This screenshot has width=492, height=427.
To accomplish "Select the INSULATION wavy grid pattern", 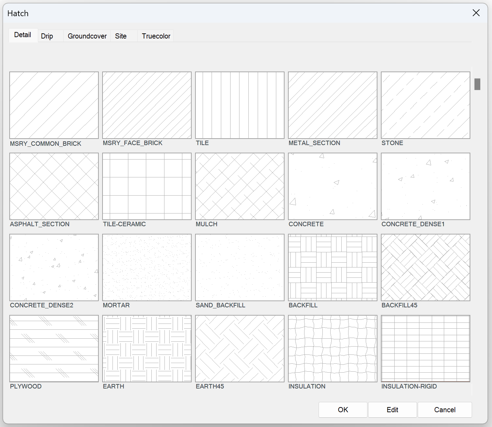I will click(x=333, y=349).
